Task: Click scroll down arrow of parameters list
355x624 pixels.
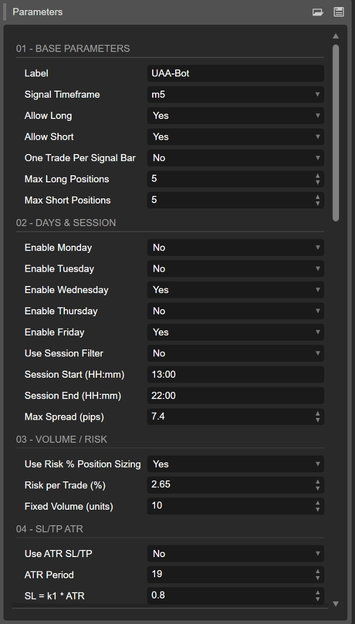Action: [x=335, y=604]
